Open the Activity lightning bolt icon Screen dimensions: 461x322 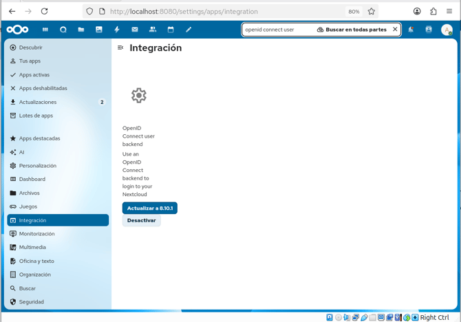click(x=117, y=30)
